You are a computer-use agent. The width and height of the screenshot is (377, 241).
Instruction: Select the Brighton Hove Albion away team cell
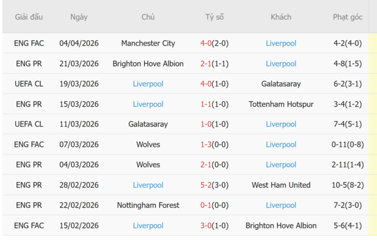[281, 226]
